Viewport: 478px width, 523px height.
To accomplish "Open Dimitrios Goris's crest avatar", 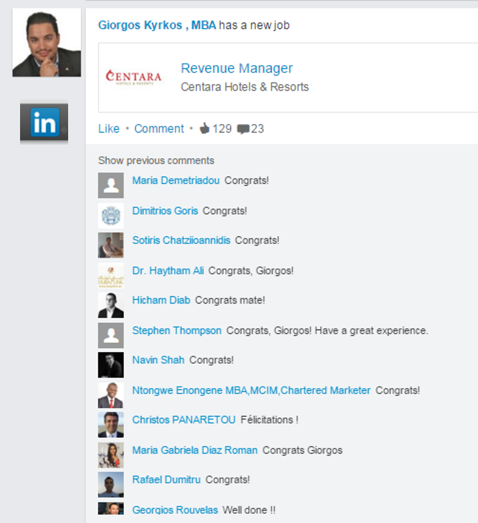I will (x=111, y=215).
